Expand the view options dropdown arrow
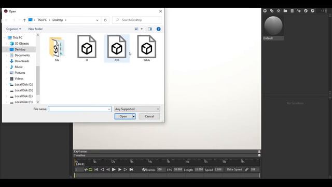 point(142,29)
